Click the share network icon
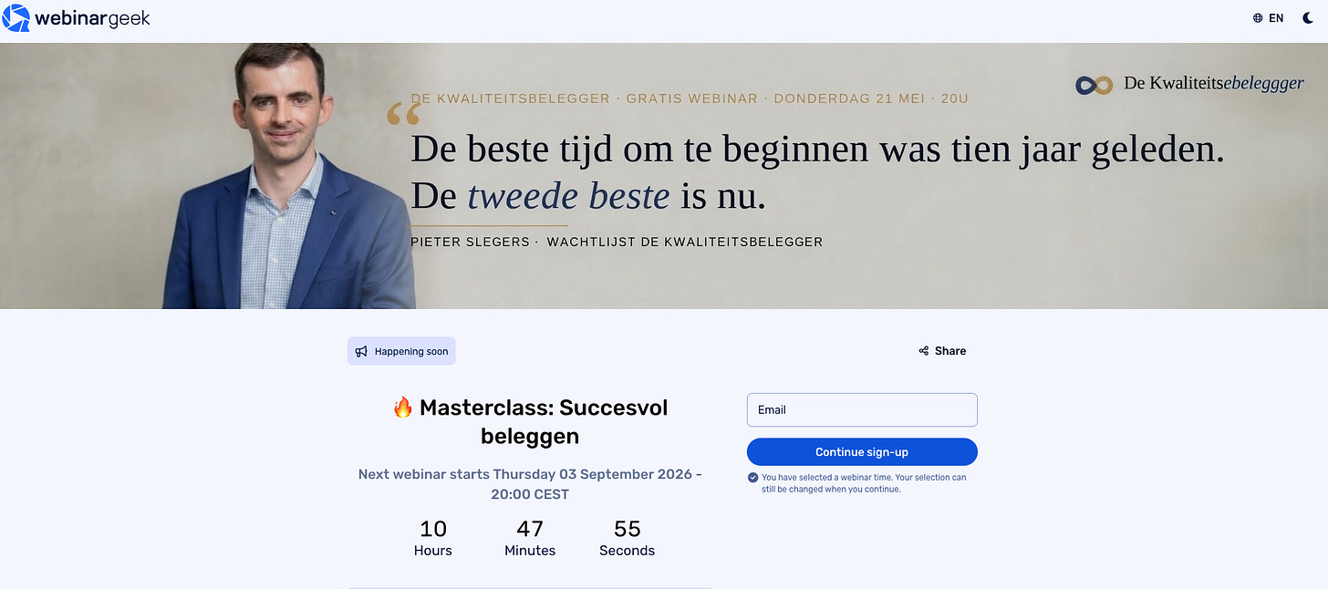The image size is (1328, 589). [x=924, y=351]
